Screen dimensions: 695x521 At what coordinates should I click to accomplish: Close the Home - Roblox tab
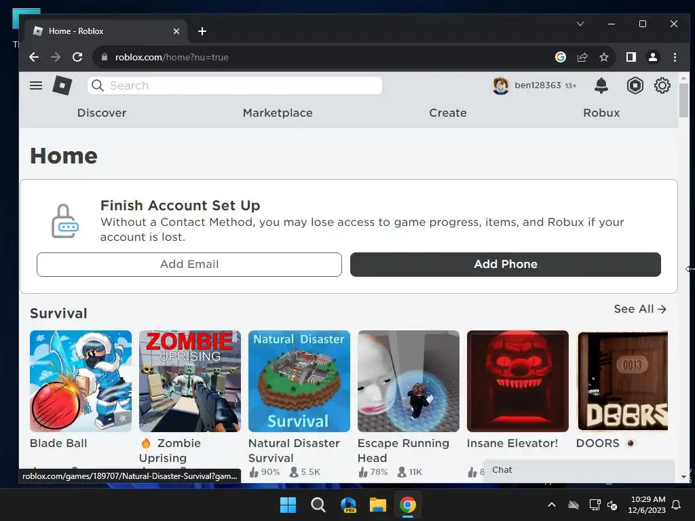176,31
